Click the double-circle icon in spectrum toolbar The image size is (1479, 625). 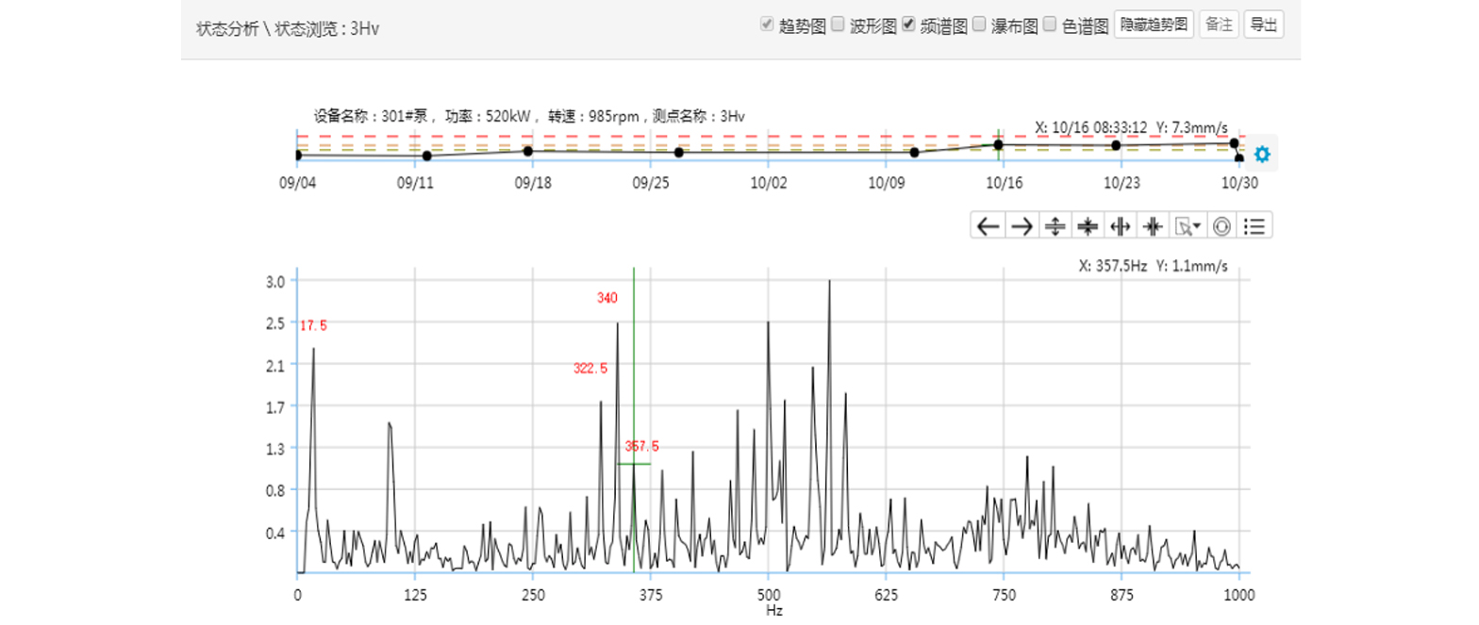(1221, 226)
